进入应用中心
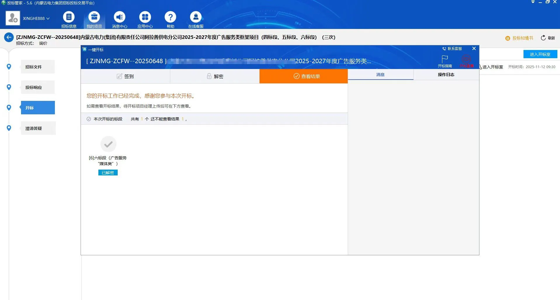The image size is (560, 300). coord(145,19)
